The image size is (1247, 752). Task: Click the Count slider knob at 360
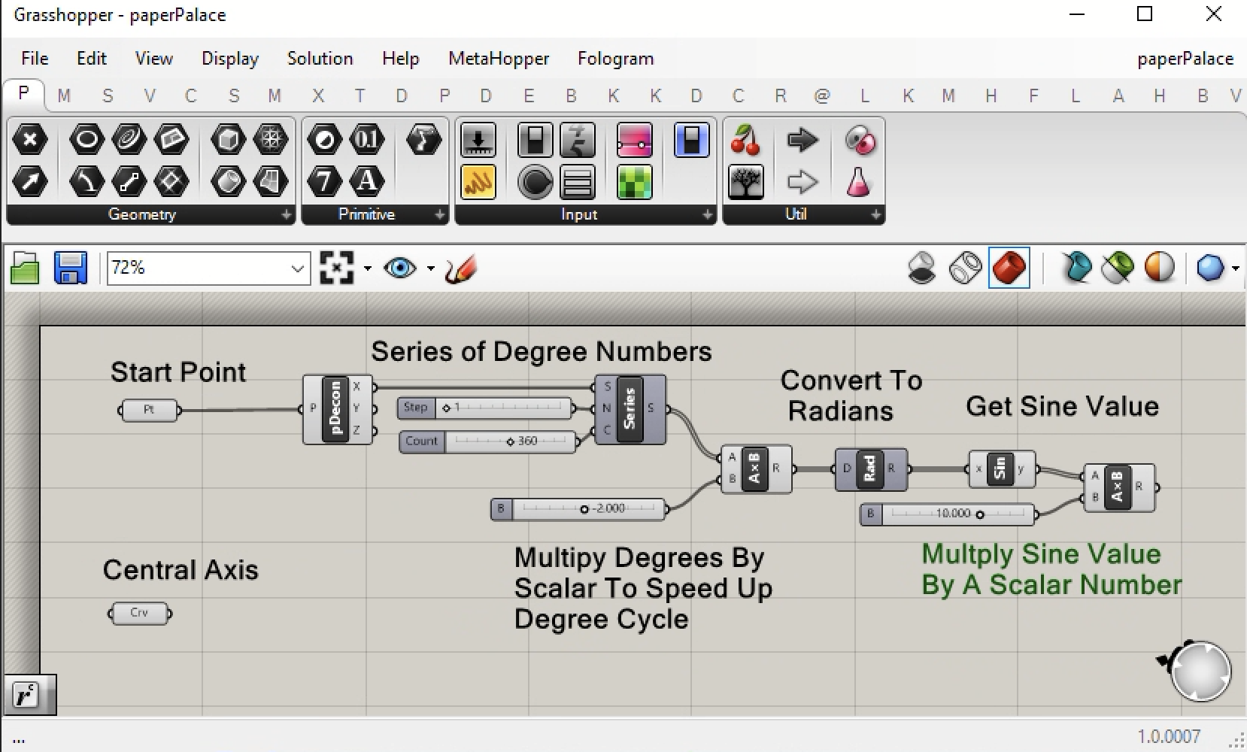(510, 441)
